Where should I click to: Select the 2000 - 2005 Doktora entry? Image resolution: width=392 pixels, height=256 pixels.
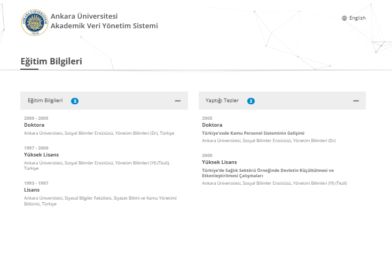[99, 126]
